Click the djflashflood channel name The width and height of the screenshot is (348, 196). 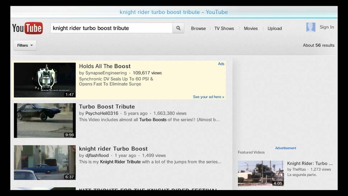click(97, 155)
